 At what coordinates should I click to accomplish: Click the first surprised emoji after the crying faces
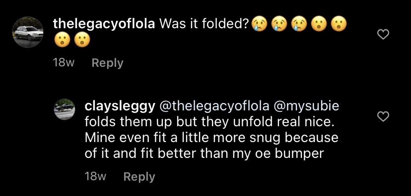[319, 25]
